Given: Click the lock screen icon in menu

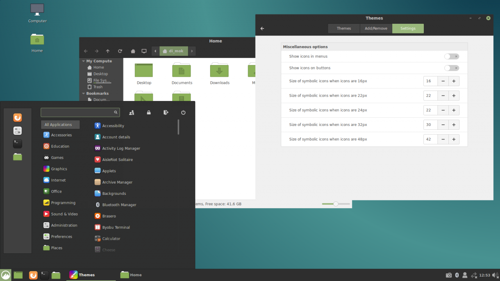Looking at the screenshot, I should [x=149, y=113].
